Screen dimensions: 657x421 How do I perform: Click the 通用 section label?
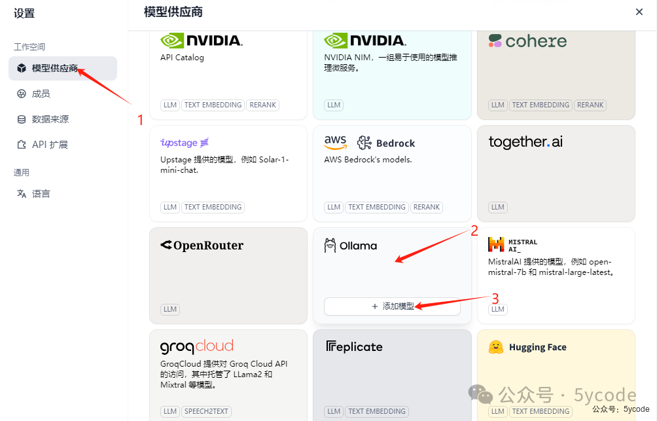pos(22,173)
